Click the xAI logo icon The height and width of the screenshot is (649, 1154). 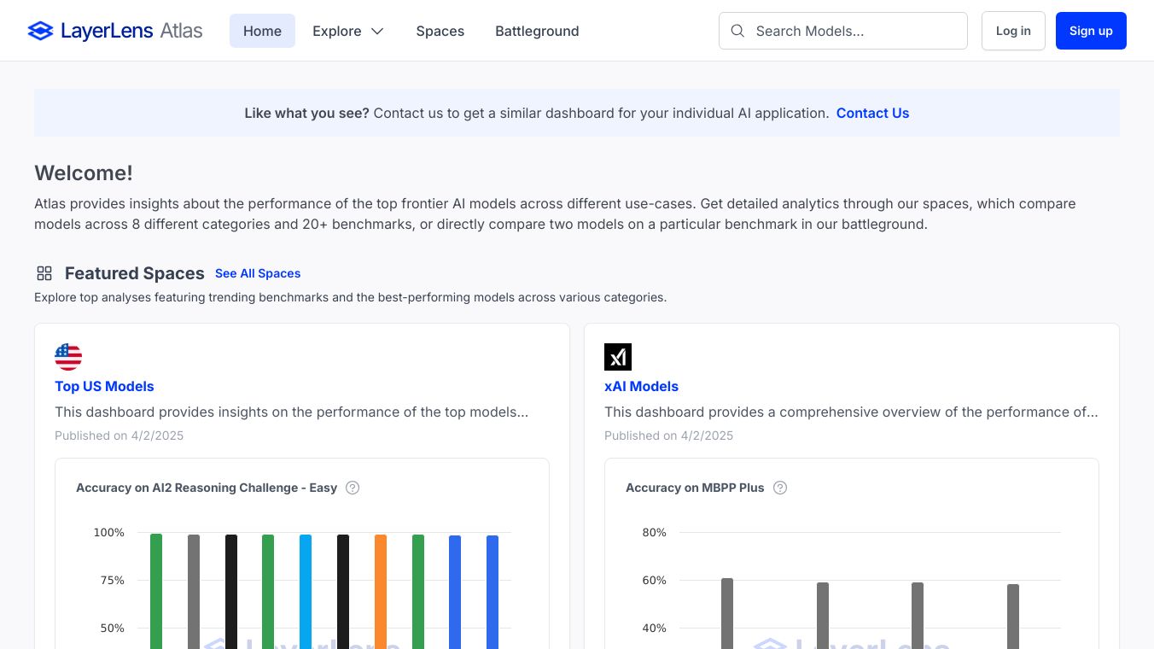point(618,357)
